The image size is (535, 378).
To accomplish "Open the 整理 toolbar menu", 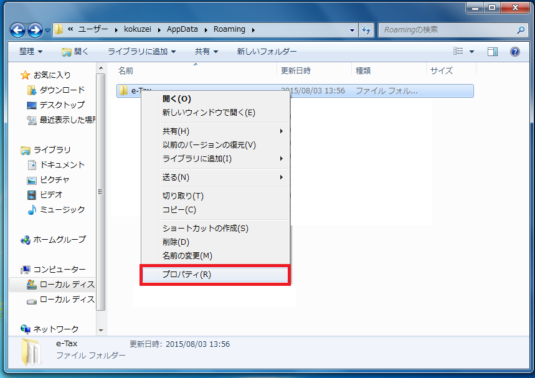I will tap(31, 52).
